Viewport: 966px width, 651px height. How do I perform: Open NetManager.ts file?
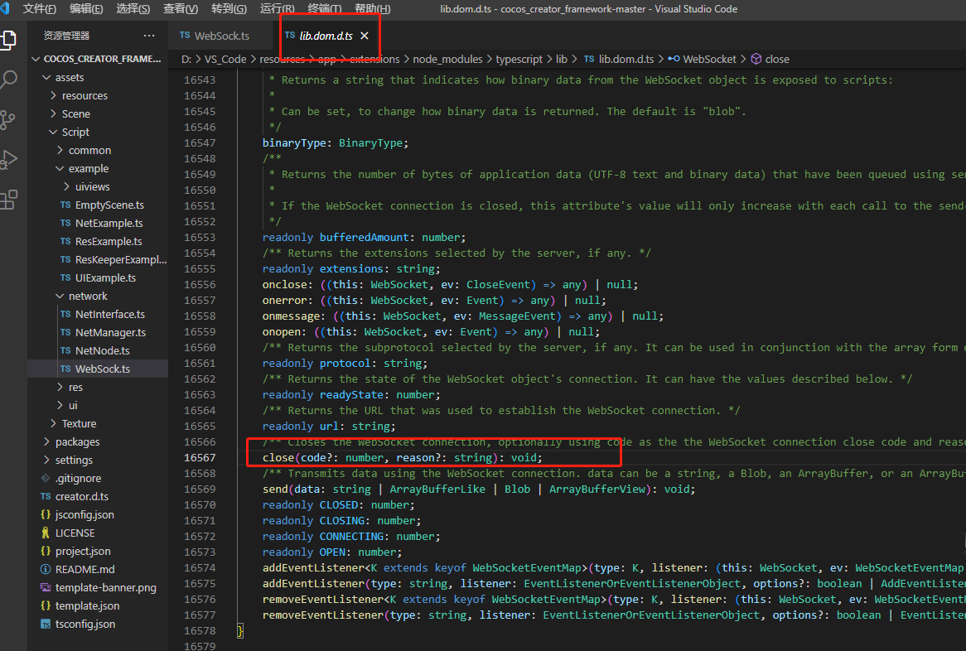98,333
